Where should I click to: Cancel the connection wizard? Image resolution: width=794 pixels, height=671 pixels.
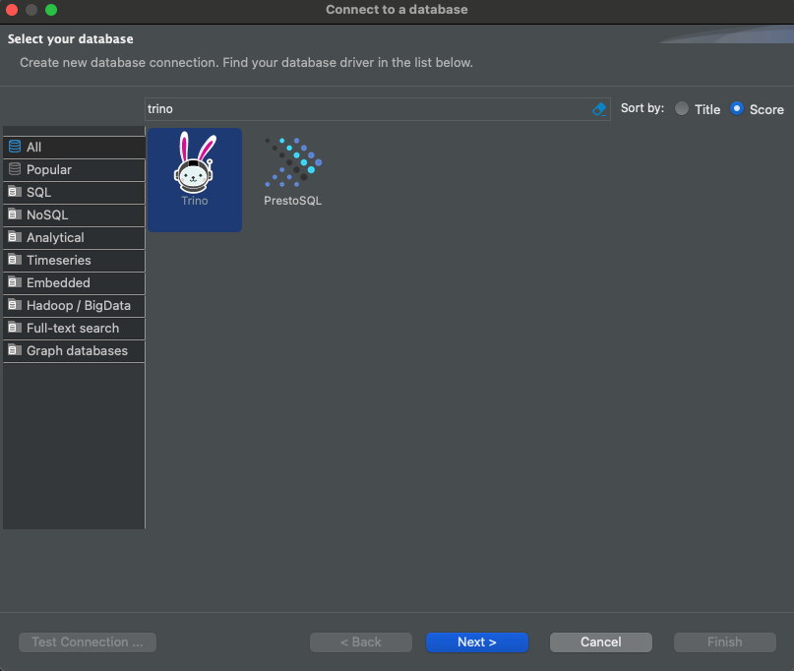(x=601, y=642)
